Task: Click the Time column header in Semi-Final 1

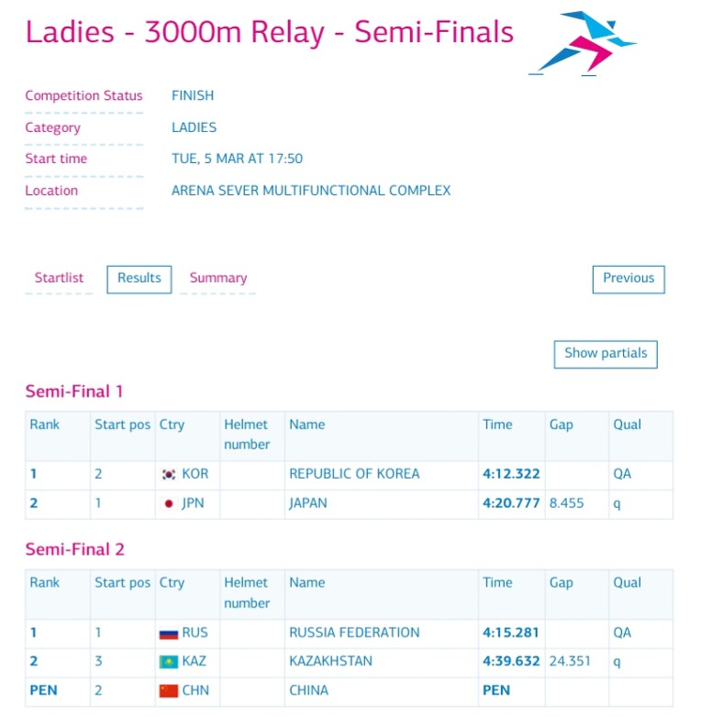Action: coord(497,425)
